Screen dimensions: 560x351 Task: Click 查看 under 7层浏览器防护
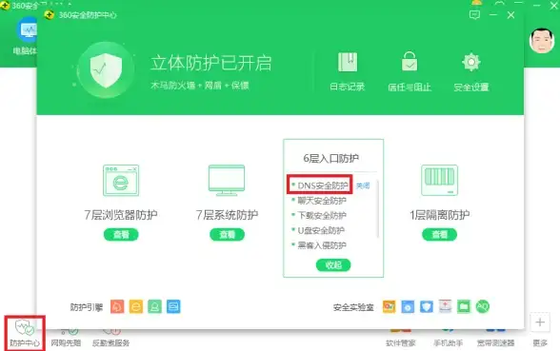pos(121,234)
